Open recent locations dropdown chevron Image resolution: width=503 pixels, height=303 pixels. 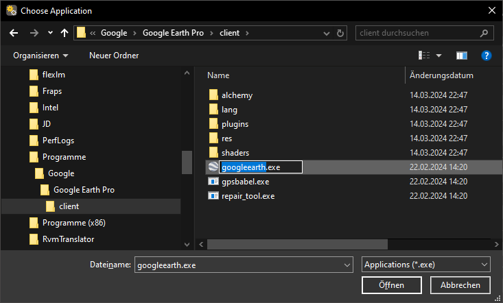coord(50,33)
